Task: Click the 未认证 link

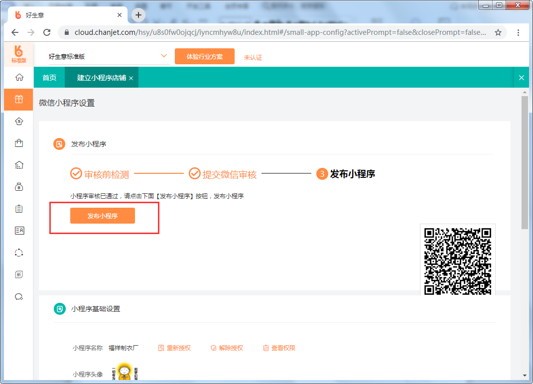Action: tap(253, 57)
